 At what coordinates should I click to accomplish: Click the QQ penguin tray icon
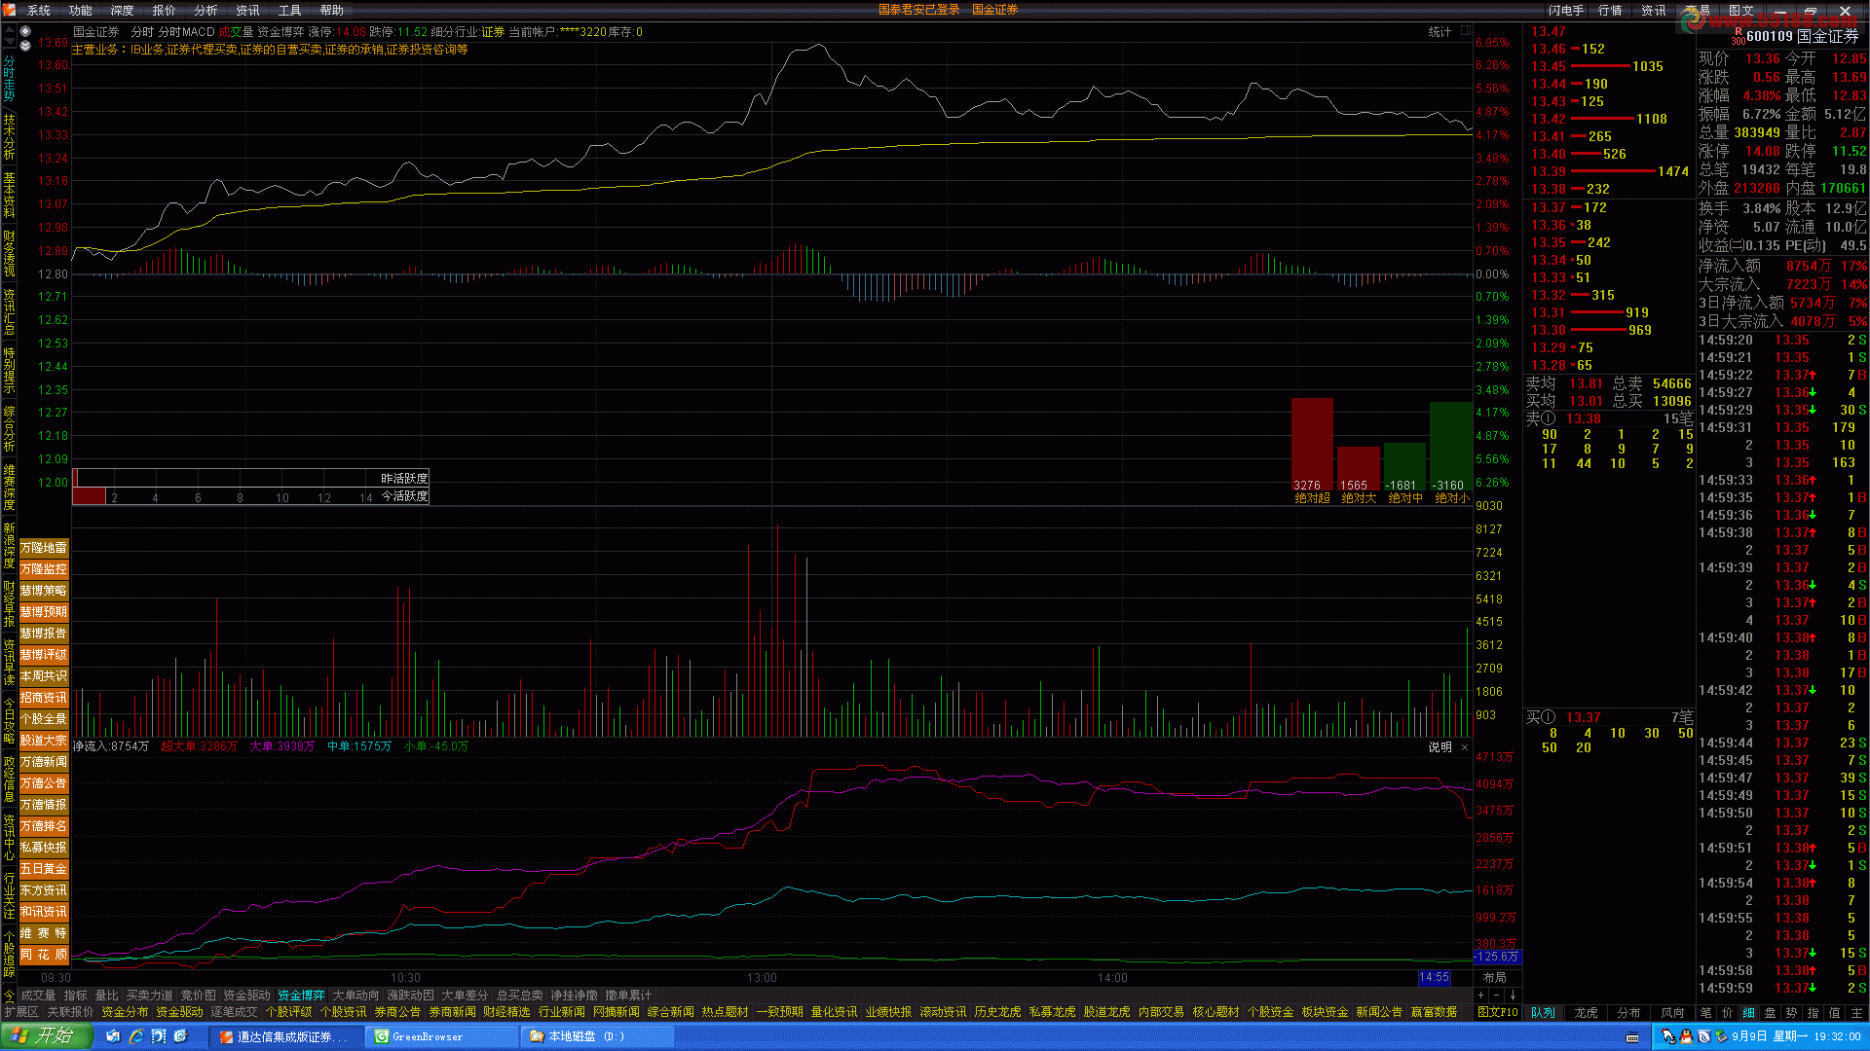(1686, 1036)
